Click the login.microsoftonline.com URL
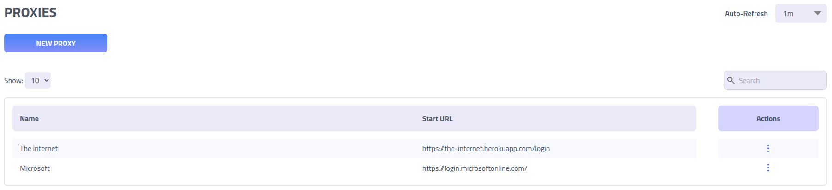832x190 pixels. pos(475,168)
